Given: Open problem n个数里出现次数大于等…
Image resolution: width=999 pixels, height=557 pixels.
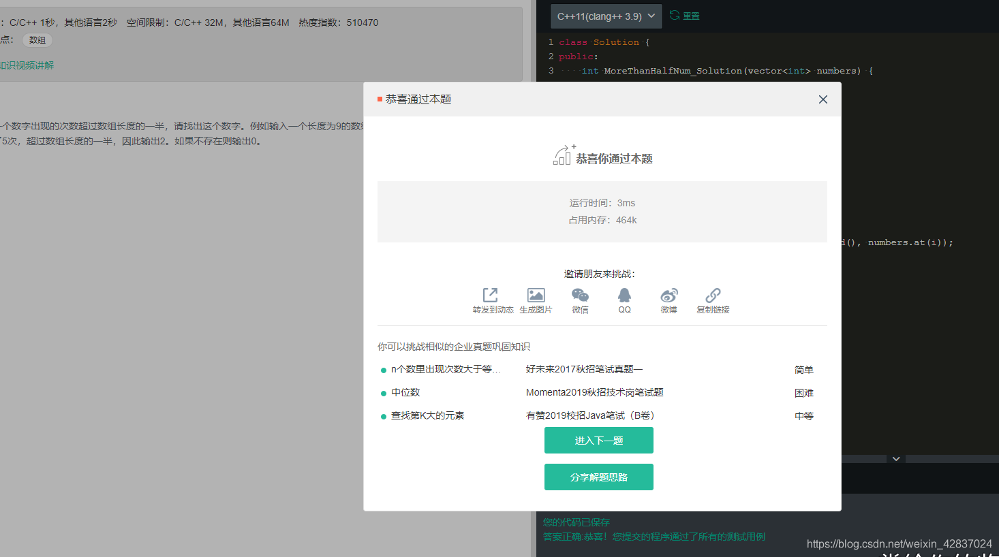Looking at the screenshot, I should pyautogui.click(x=446, y=369).
